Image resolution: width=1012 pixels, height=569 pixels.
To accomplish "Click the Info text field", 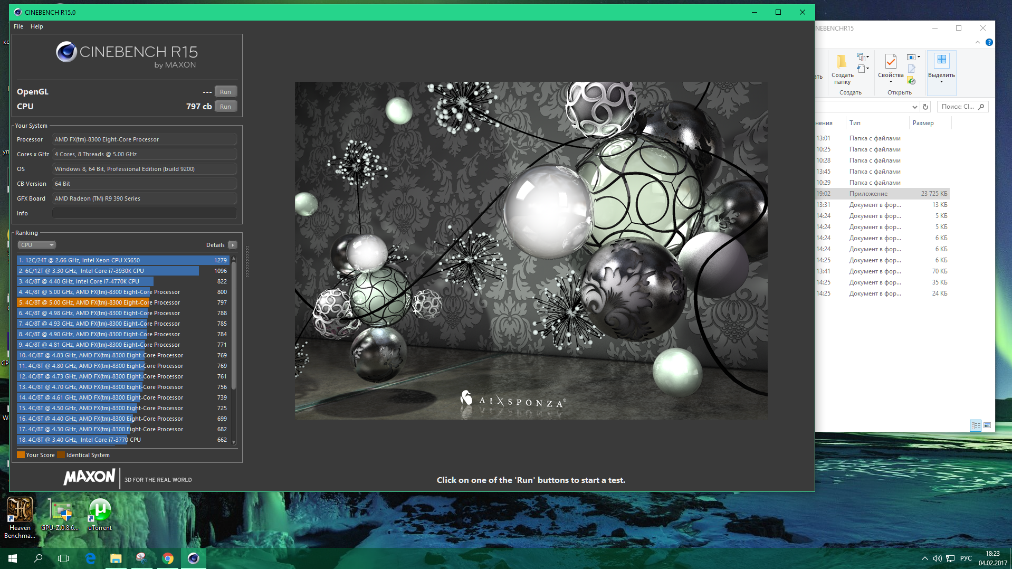I will (x=144, y=213).
